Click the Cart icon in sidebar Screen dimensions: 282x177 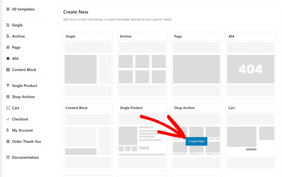click(8, 108)
